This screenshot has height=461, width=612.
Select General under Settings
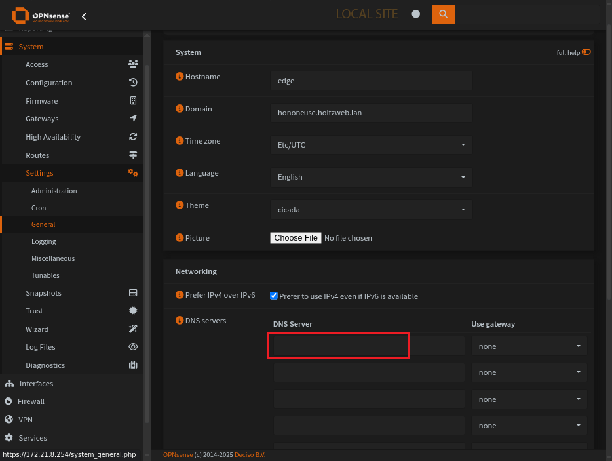[x=43, y=224]
